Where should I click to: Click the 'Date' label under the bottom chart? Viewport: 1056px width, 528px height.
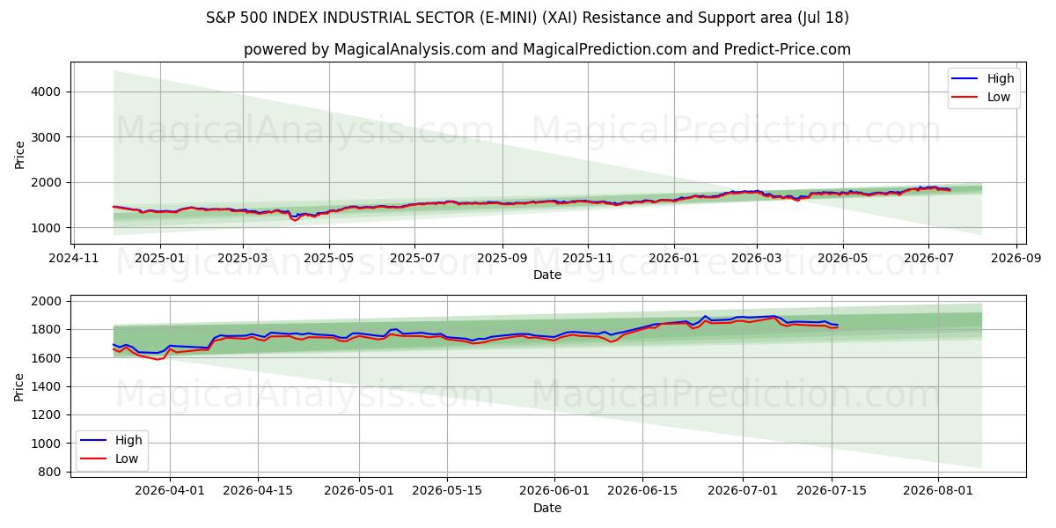(x=547, y=508)
